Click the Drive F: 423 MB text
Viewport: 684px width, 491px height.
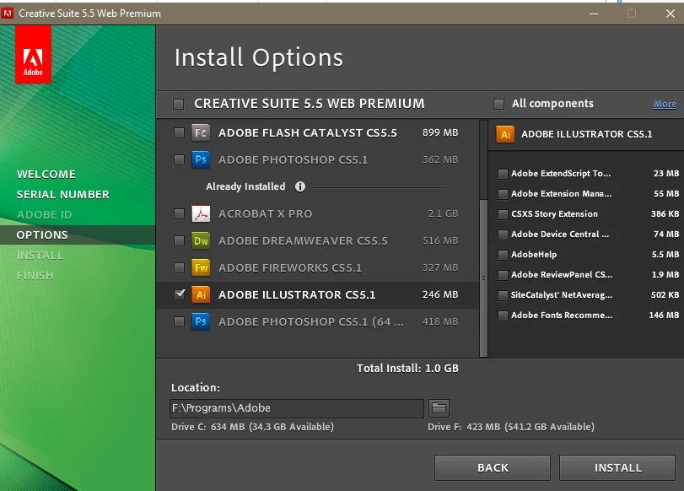coord(511,427)
